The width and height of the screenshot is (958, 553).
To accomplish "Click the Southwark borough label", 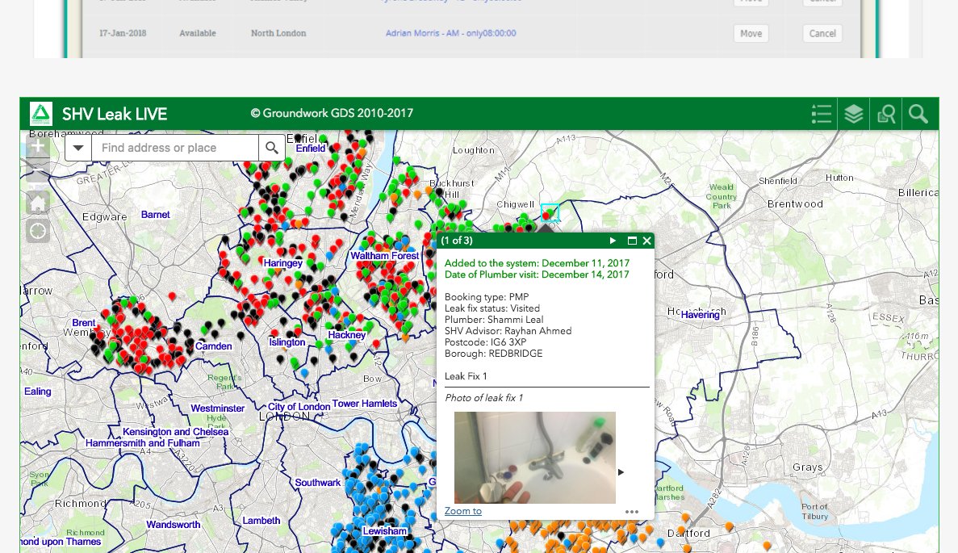I will point(318,483).
